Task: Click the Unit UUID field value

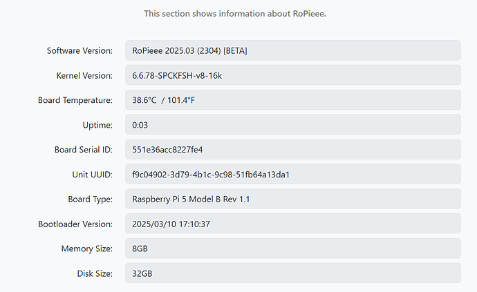Action: click(293, 175)
